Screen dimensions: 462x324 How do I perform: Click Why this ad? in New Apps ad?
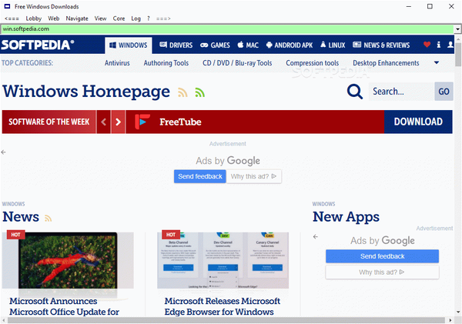click(382, 272)
